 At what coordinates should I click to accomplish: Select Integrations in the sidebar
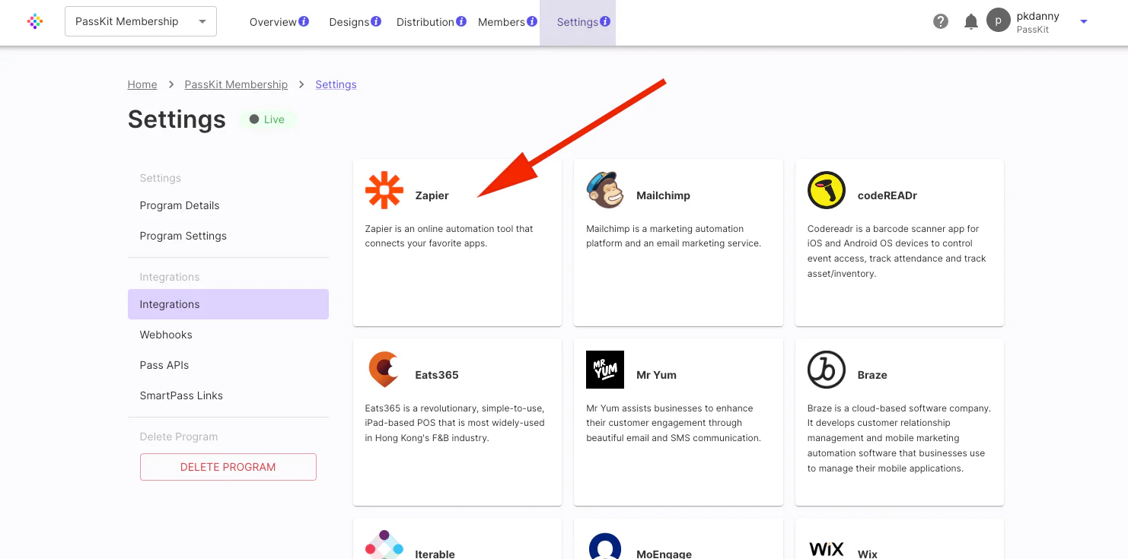click(x=228, y=304)
